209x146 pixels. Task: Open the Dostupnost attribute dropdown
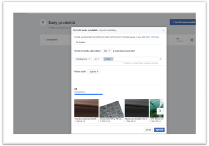[x=83, y=59]
